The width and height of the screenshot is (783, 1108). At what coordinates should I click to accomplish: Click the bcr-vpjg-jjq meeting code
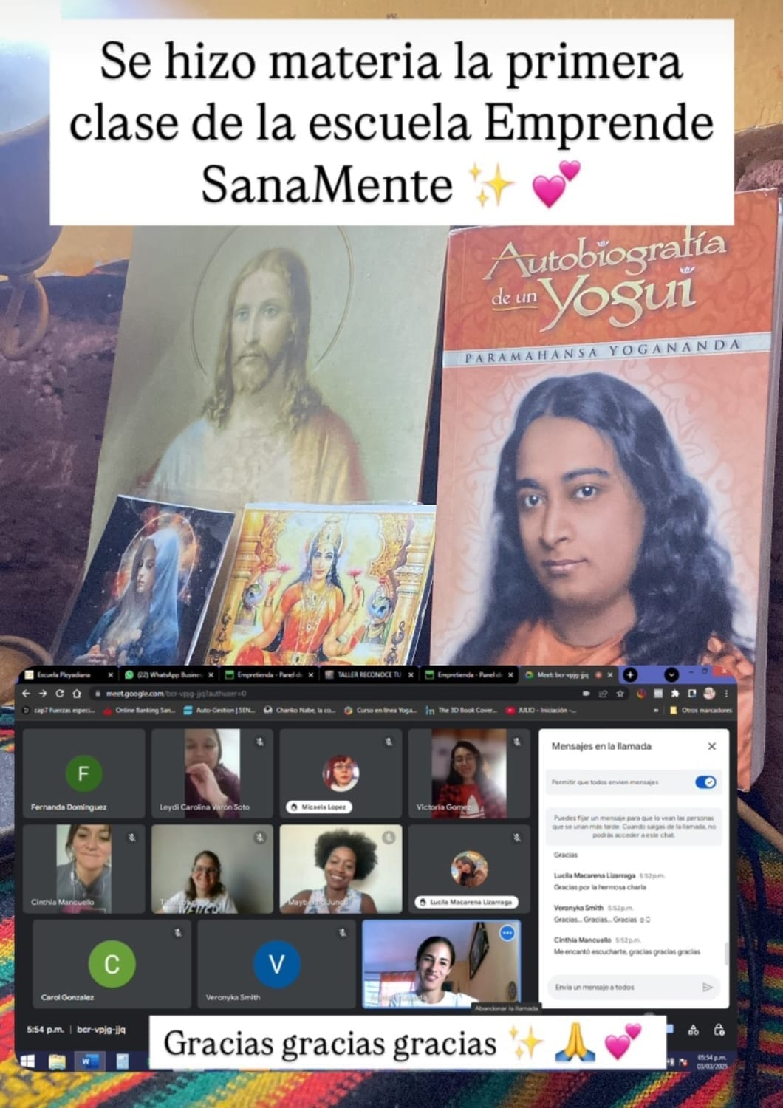[x=101, y=1029]
